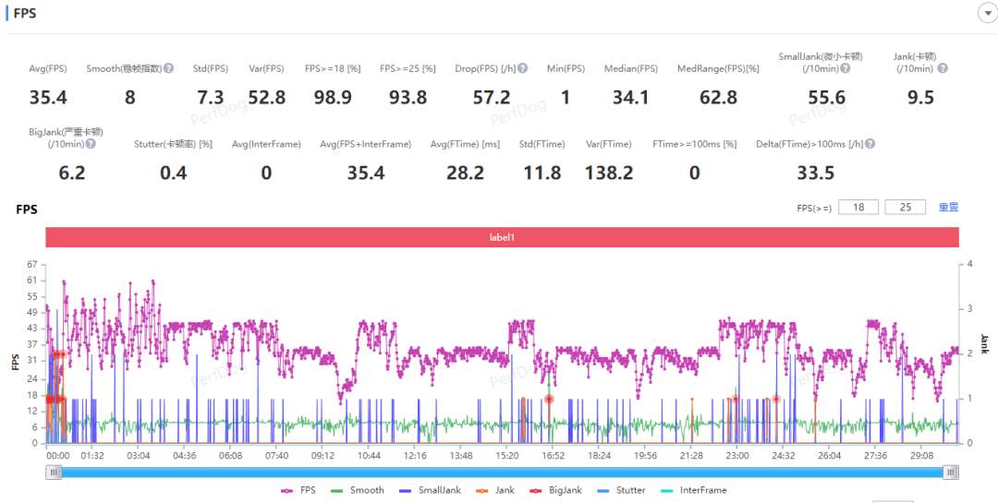
Task: Toggle BigJank series in chart legend
Action: pos(556,490)
